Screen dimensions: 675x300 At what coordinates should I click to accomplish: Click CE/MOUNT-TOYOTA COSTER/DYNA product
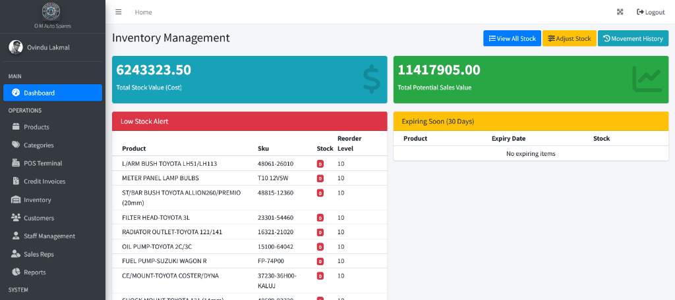pos(171,276)
